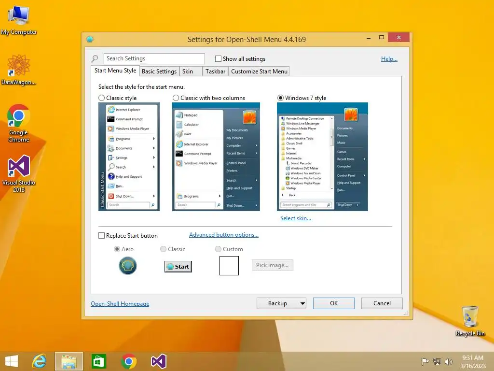
Task: Click the taskbar clock showing 9:31 AM
Action: point(473,361)
